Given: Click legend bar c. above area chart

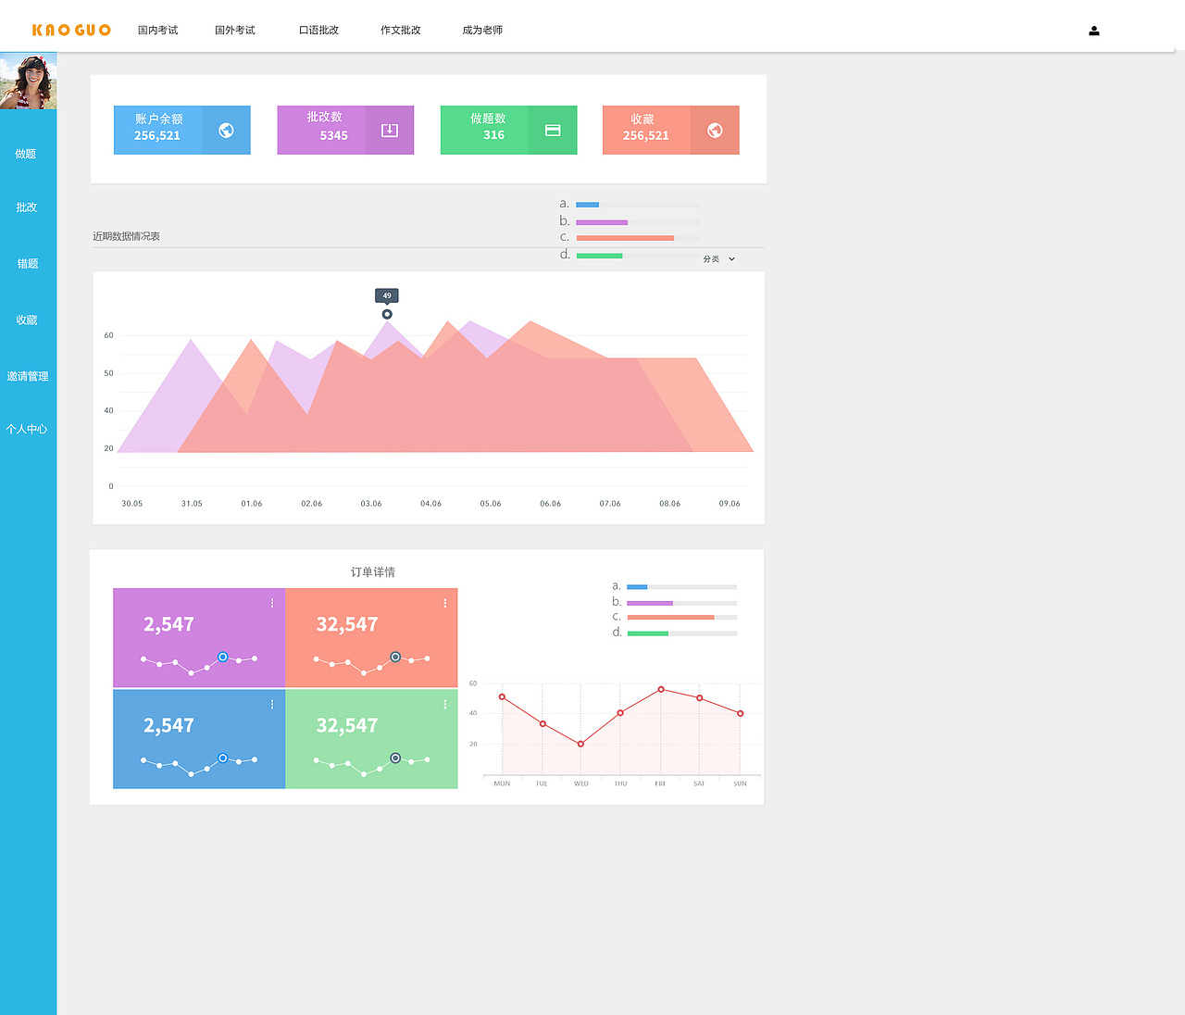Looking at the screenshot, I should pyautogui.click(x=637, y=238).
